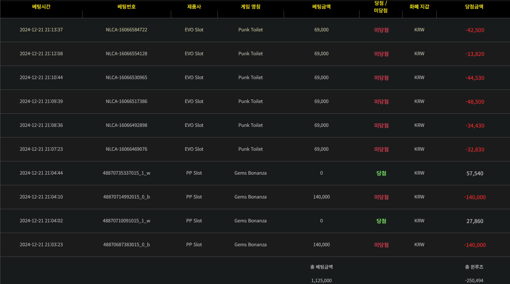Screen dimensions: 510x284
Task: Select bet number NLCA-16066554128
Action: click(x=126, y=54)
